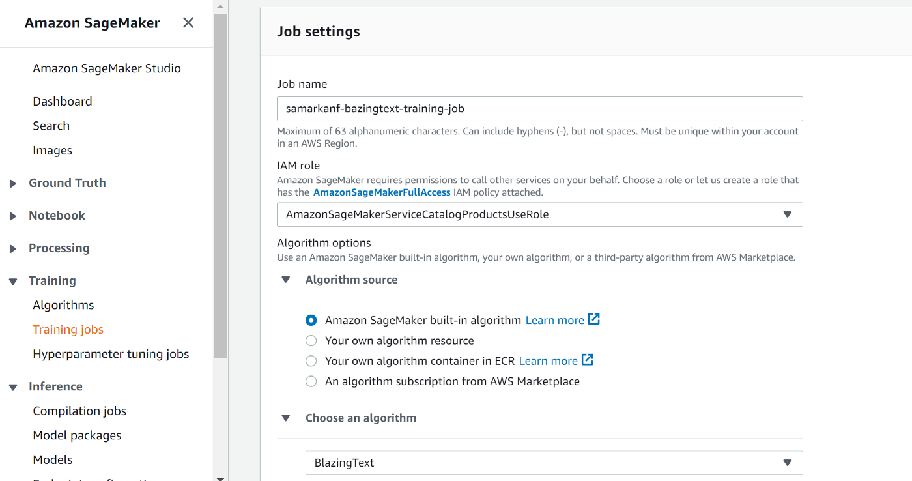Click the Job name text field
This screenshot has width=912, height=481.
pyautogui.click(x=539, y=109)
